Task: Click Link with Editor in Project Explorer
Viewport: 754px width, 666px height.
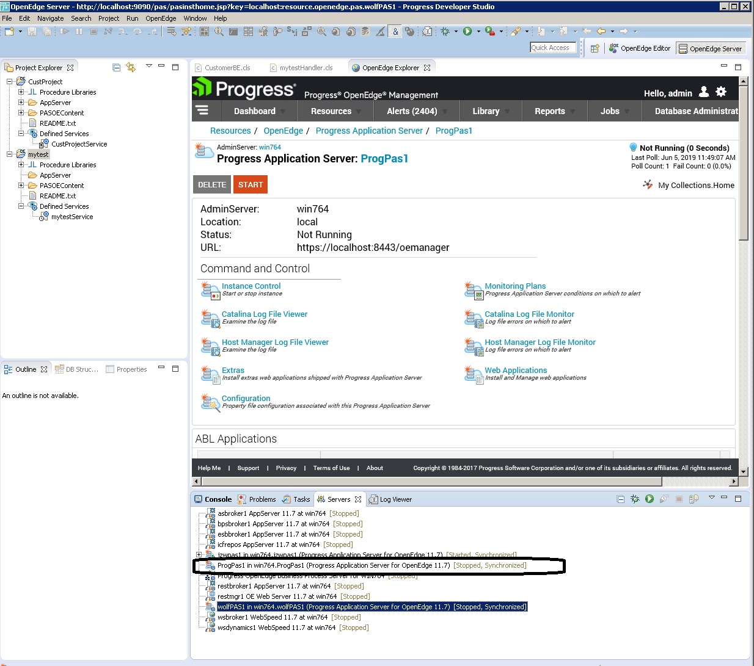Action: pos(131,67)
